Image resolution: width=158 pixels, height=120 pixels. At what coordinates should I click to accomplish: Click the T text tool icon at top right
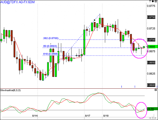point(150,1)
